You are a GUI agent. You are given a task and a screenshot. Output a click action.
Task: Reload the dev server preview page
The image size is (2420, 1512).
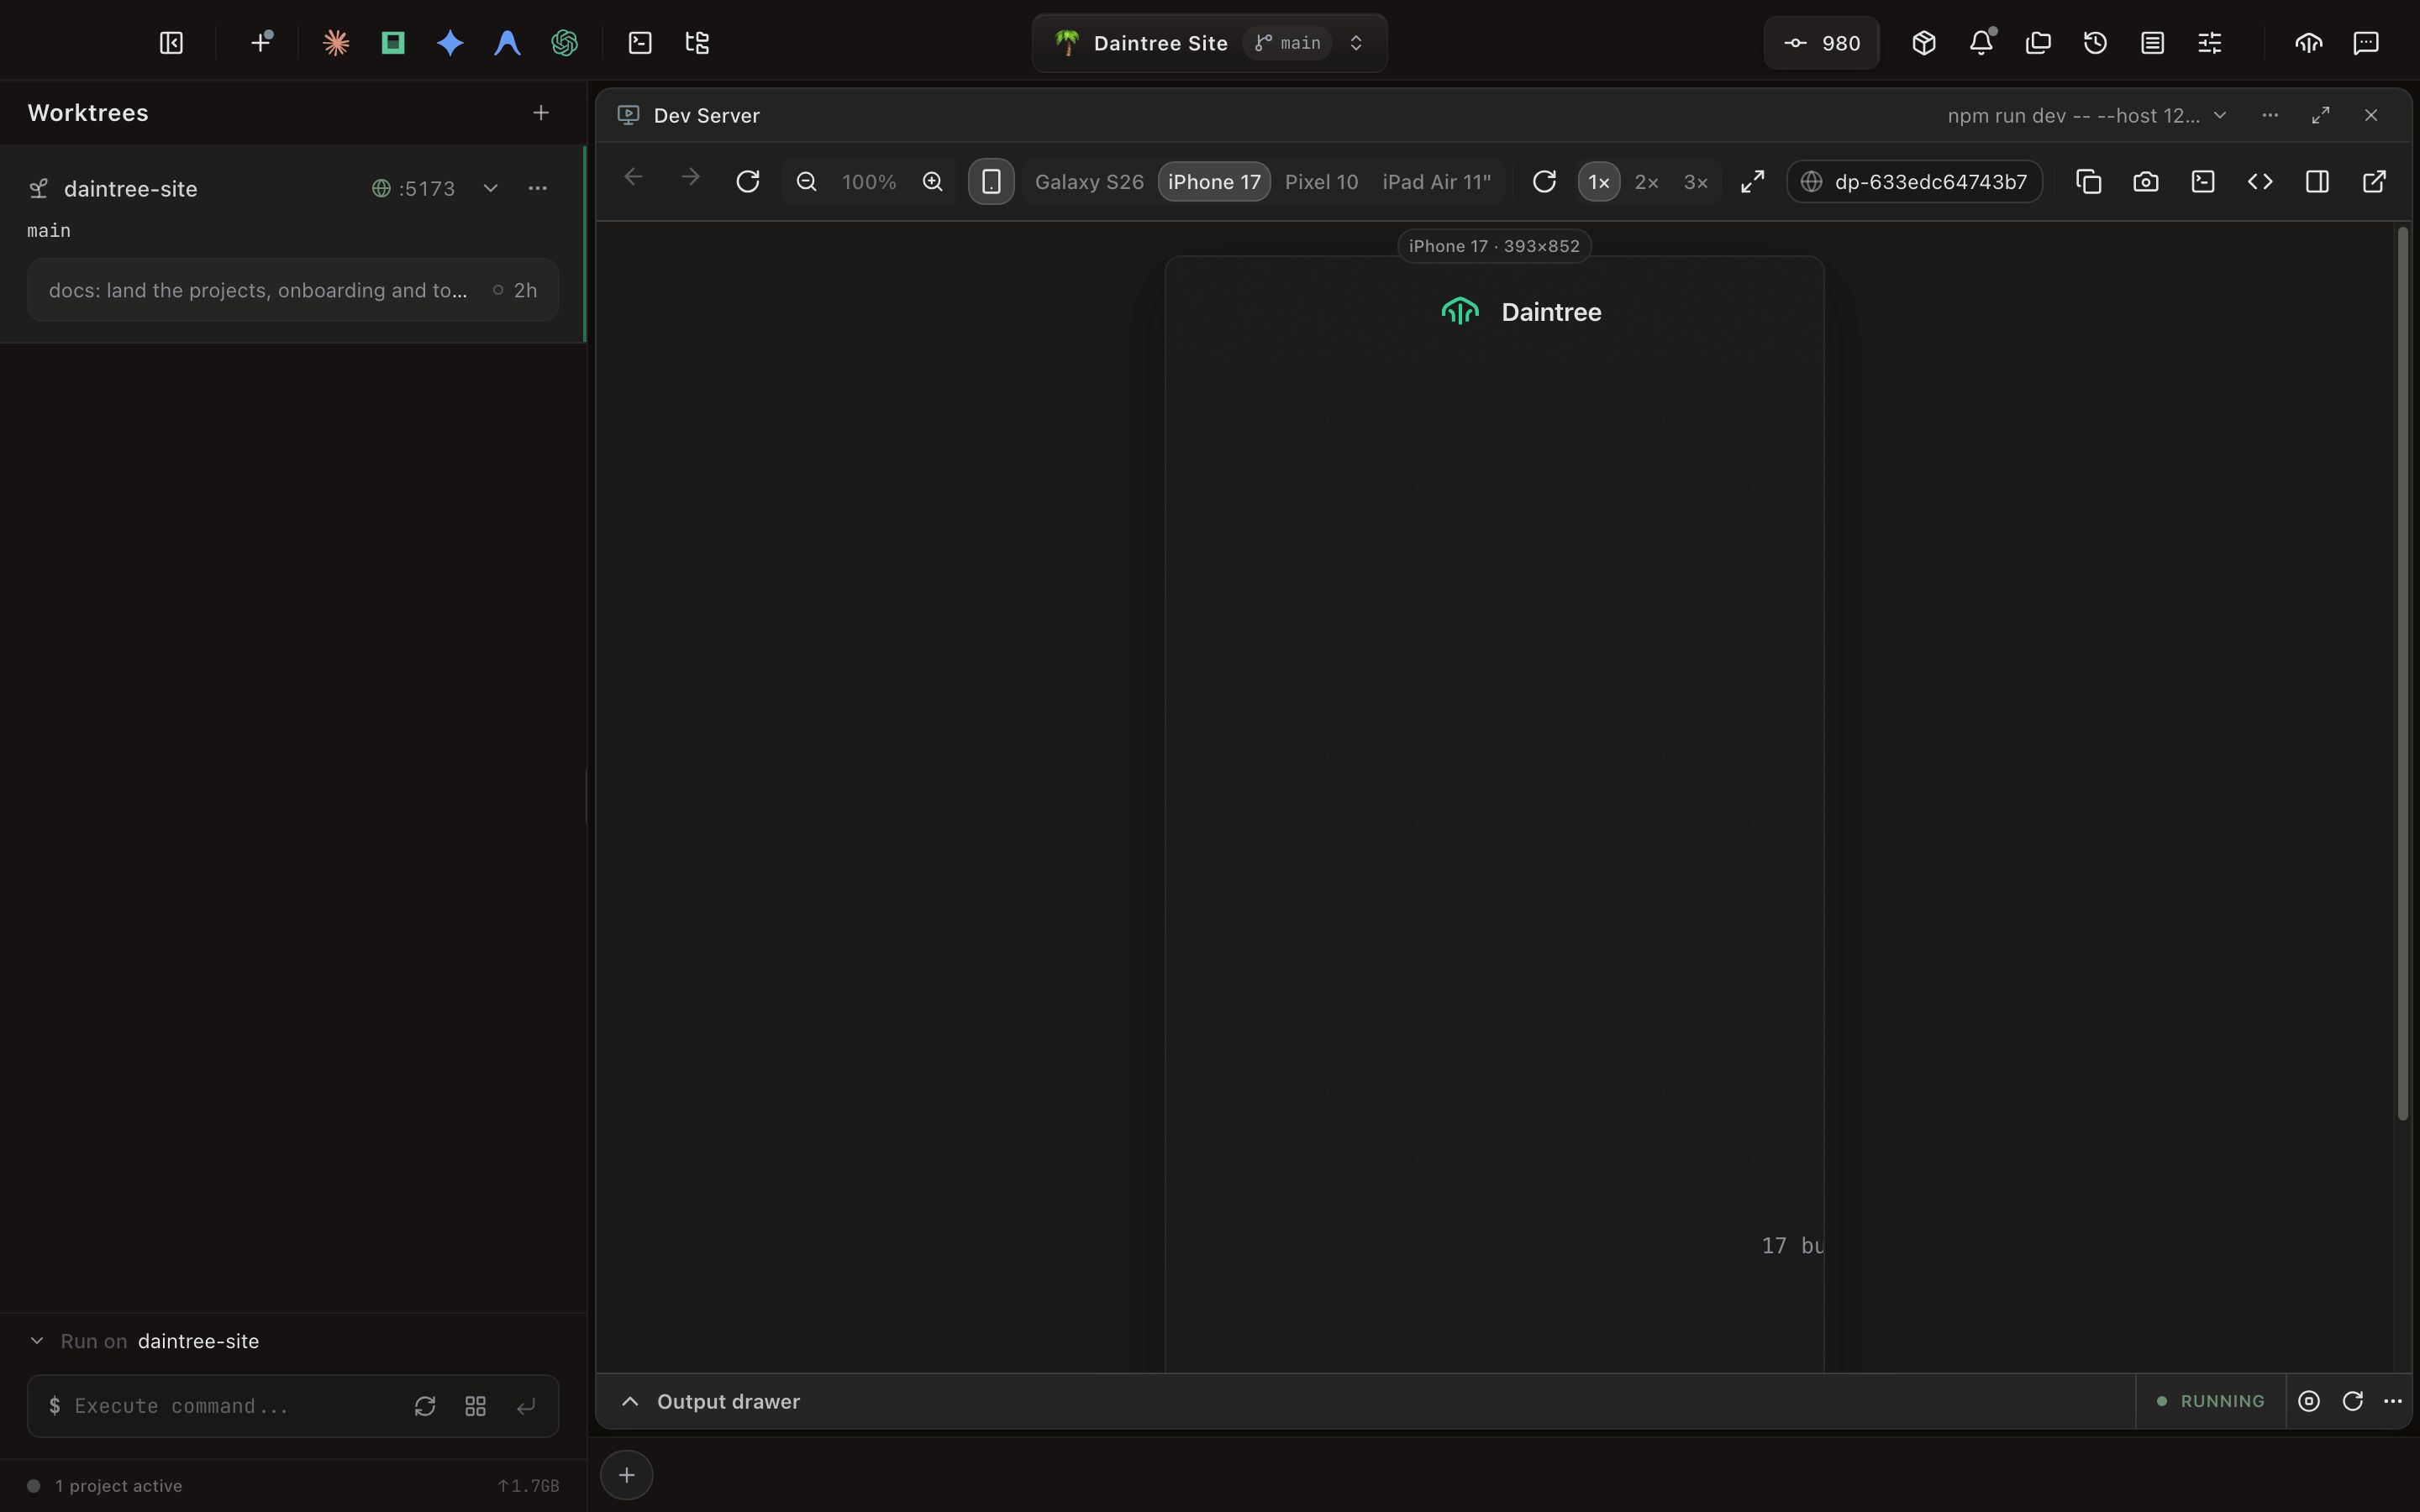[x=747, y=182]
